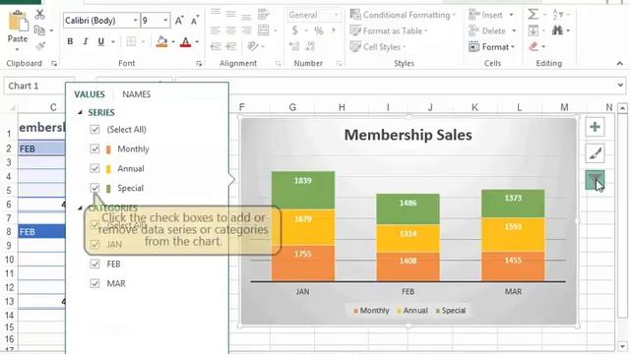Collapse the CATEGORIES section
630x354 pixels.
tap(80, 207)
